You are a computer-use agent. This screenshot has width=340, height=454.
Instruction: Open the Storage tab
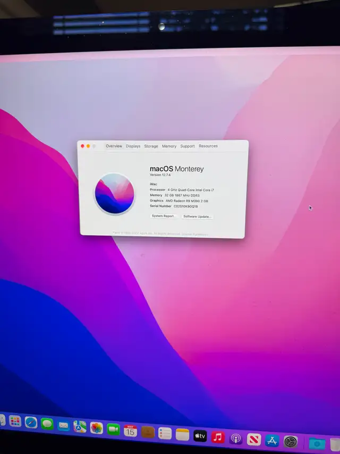151,146
